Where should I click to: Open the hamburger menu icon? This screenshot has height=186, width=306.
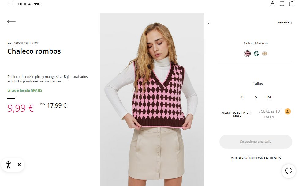click(11, 4)
